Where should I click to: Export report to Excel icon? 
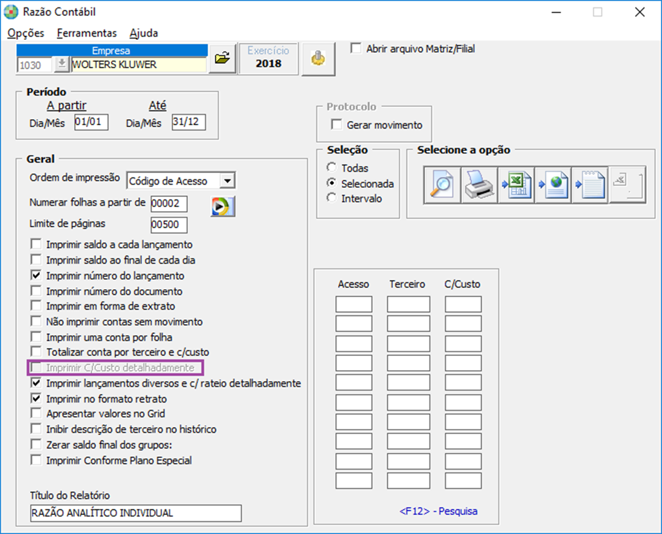(x=516, y=185)
